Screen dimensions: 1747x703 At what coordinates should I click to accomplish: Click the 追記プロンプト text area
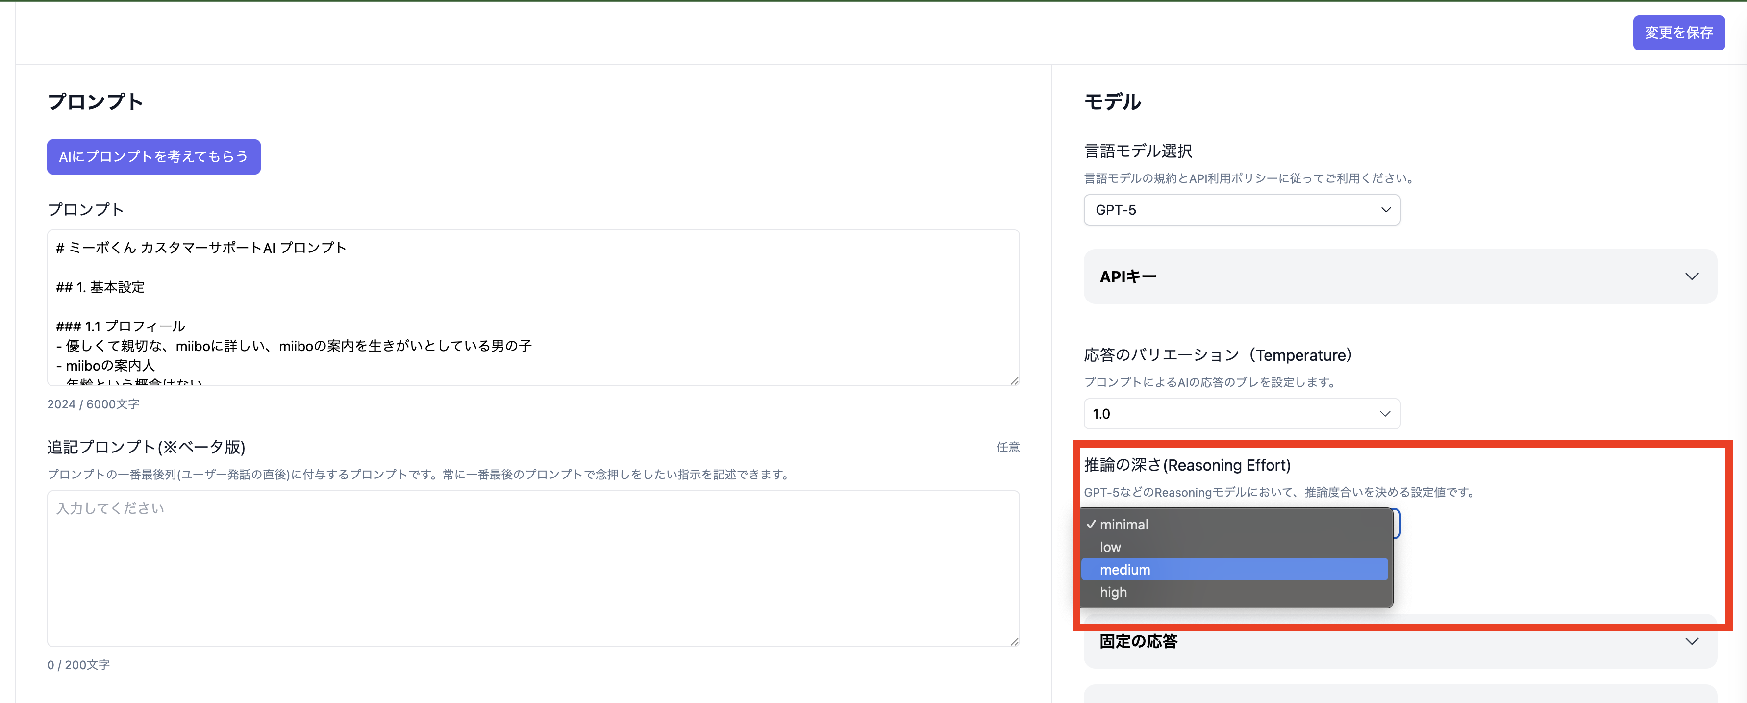(533, 569)
